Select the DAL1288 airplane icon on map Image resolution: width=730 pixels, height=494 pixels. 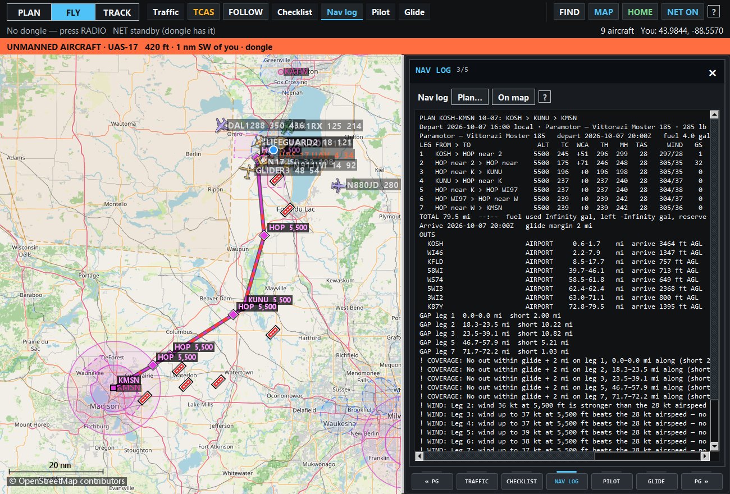(x=222, y=125)
